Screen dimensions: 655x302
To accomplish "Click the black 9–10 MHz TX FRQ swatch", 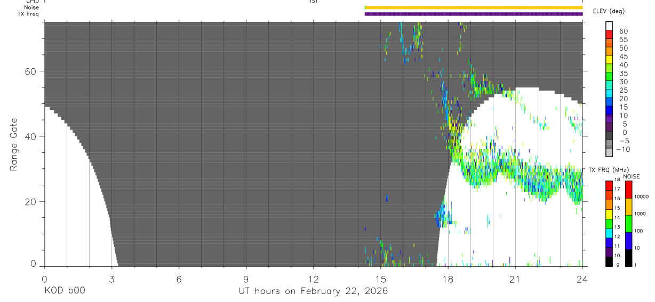I will (609, 262).
